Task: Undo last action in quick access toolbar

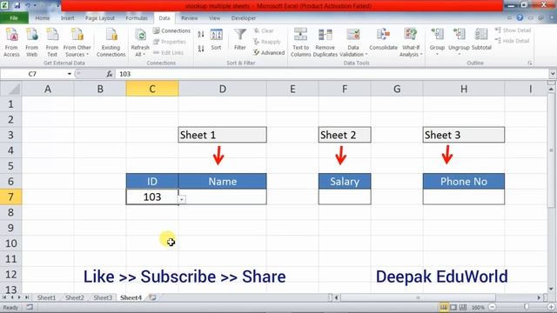Action: (x=28, y=5)
